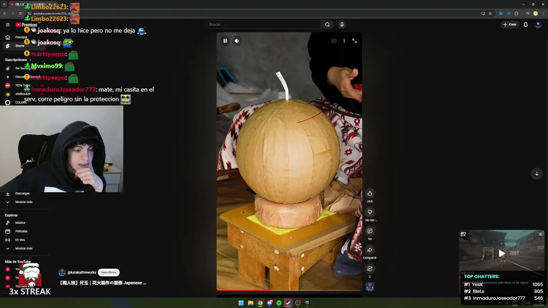
Task: Open the Short's sound source thumbnail
Action: tap(370, 287)
